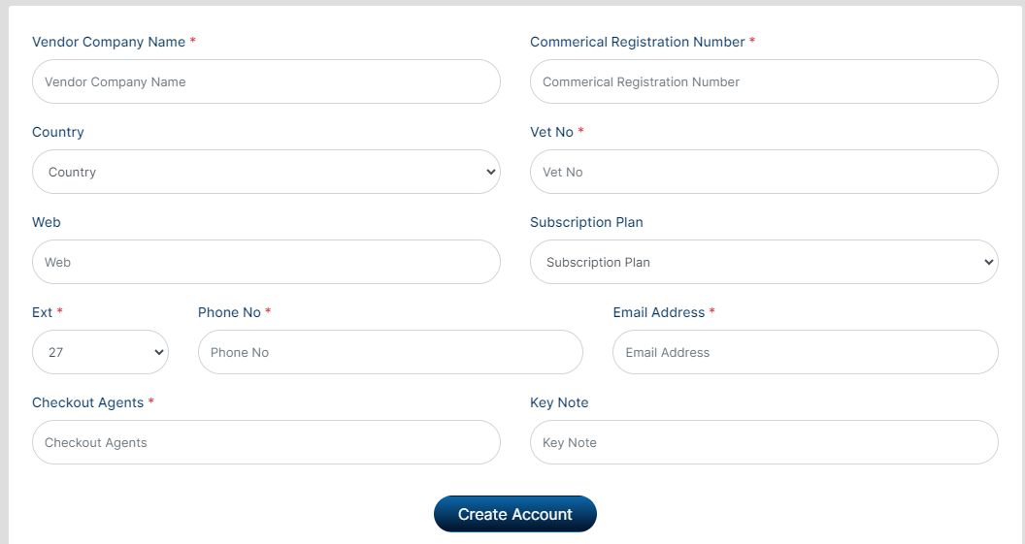
Task: Click the 'Country' label above the dropdown
Action: (x=58, y=133)
